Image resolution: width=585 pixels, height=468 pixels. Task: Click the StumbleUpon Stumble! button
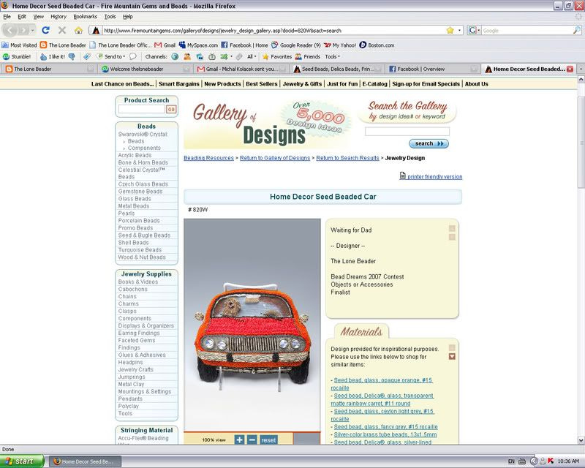[x=17, y=57]
